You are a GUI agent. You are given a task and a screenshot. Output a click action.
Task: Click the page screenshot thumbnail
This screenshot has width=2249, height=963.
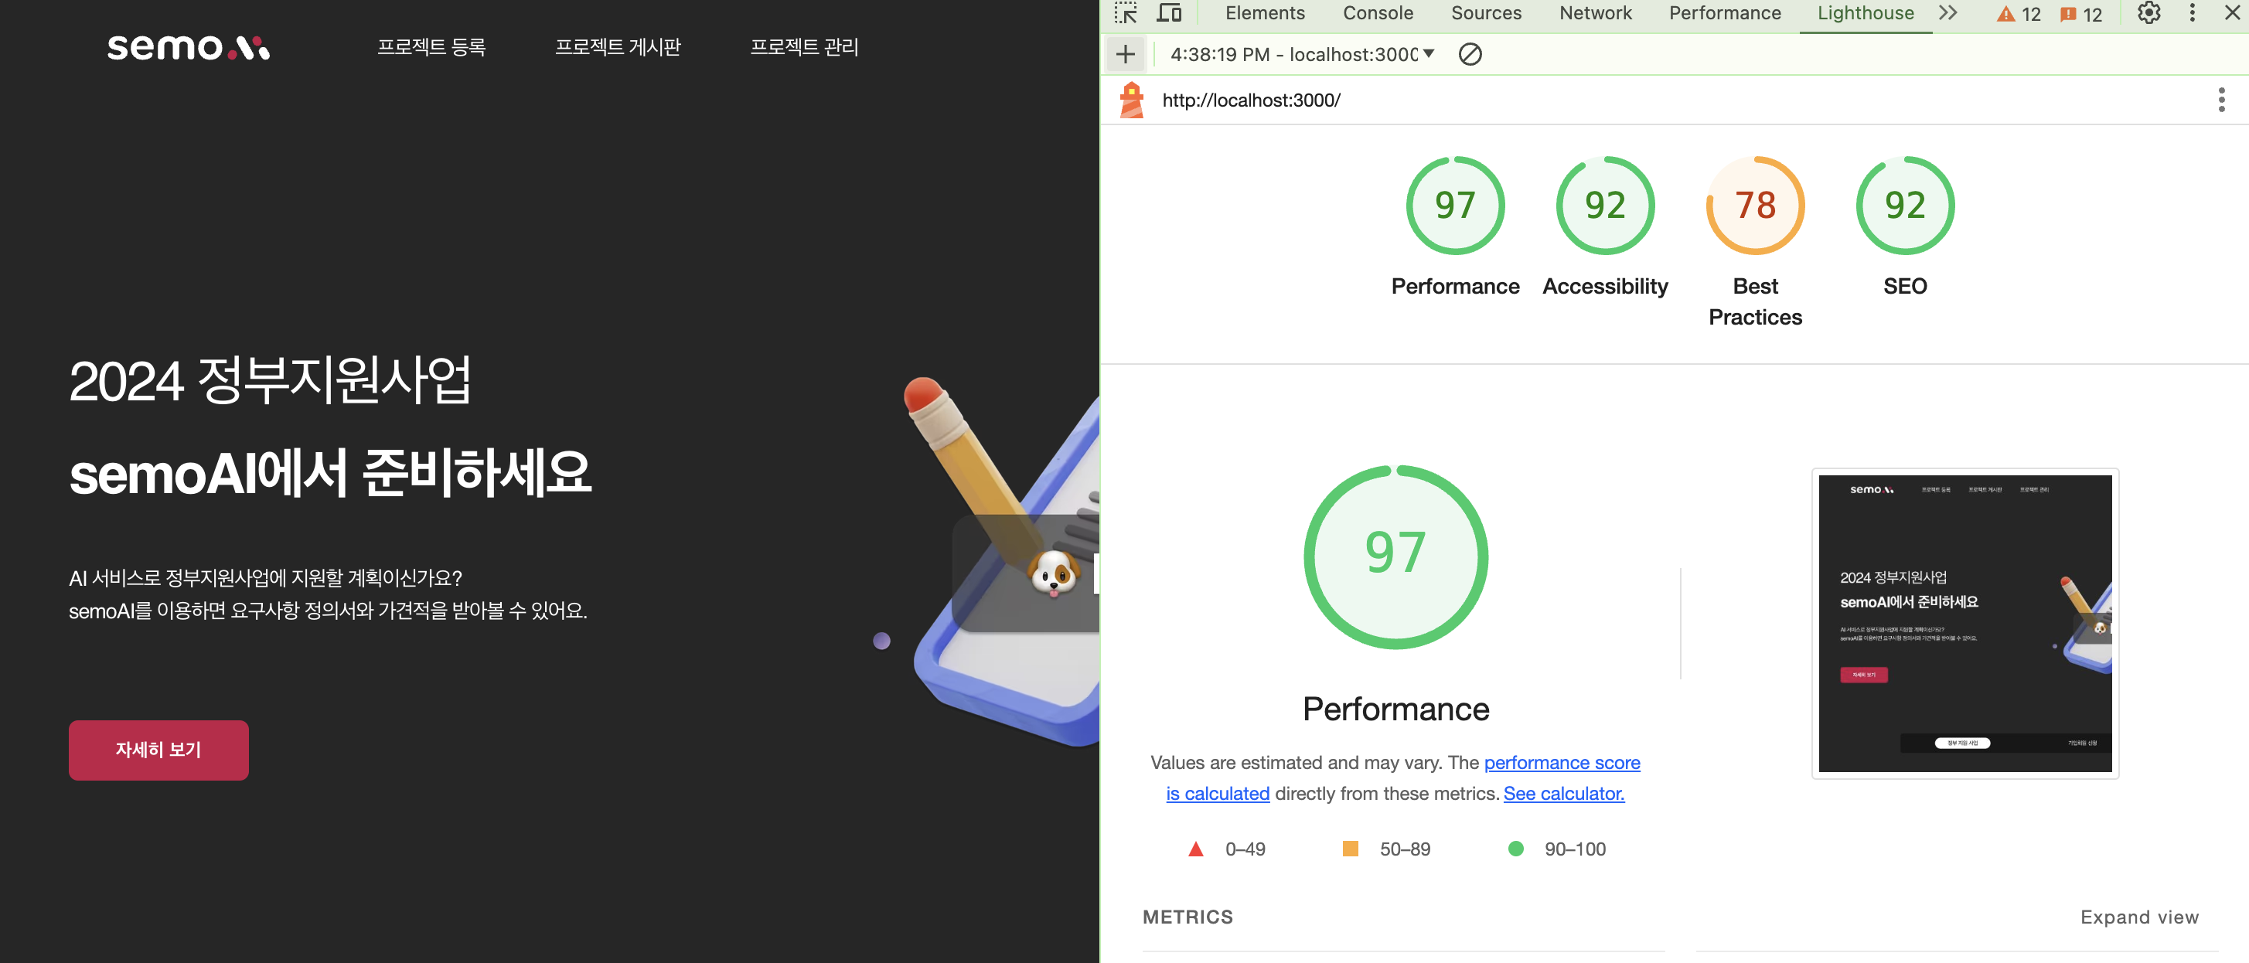(1964, 624)
